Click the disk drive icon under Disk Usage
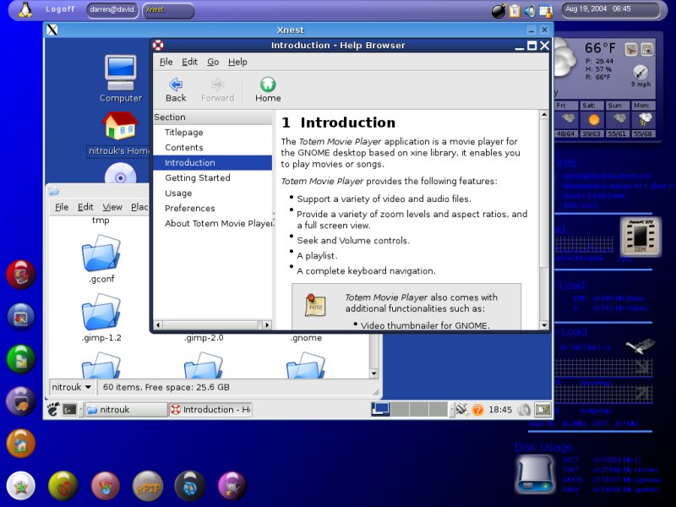This screenshot has height=507, width=676. tap(535, 474)
